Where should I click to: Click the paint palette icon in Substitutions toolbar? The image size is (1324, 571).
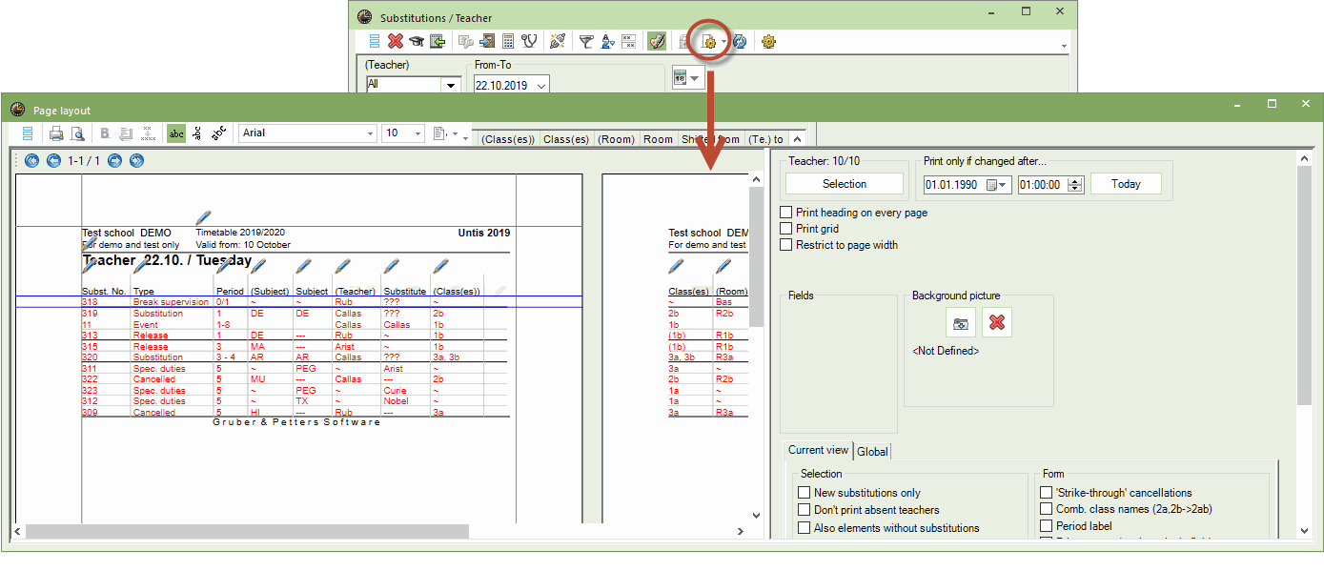click(x=657, y=41)
